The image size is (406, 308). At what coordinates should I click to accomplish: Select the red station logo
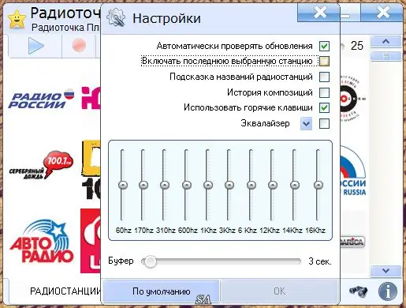(91, 241)
